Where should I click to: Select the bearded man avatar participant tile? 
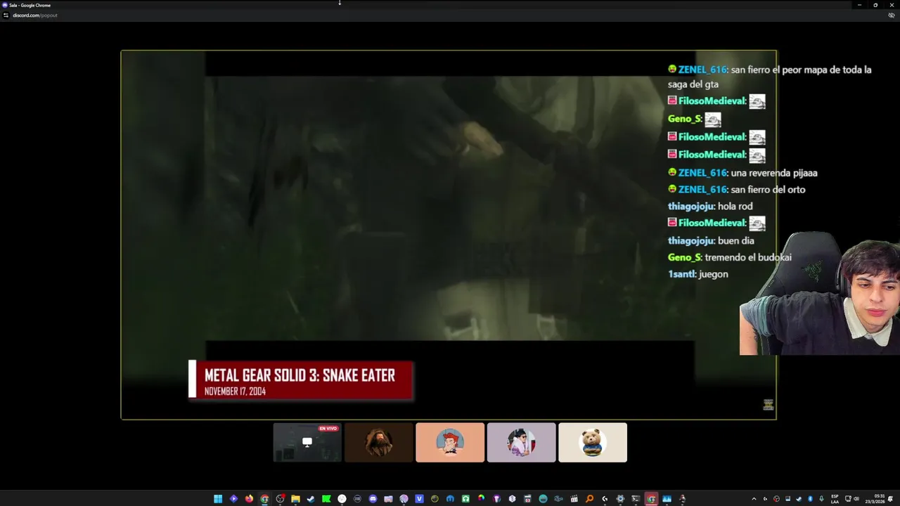(x=379, y=442)
